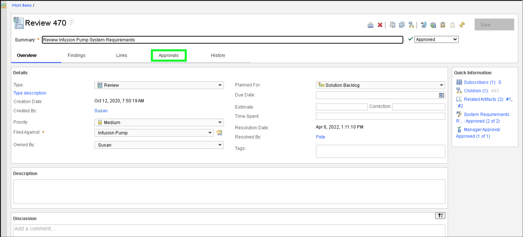Follow the Work Items breadcrumb link
The width and height of the screenshot is (523, 237).
tap(21, 6)
